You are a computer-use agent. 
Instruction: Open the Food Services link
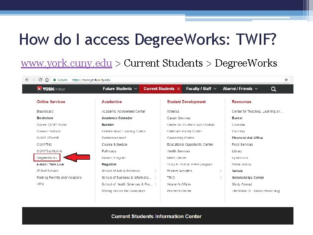[x=242, y=144]
